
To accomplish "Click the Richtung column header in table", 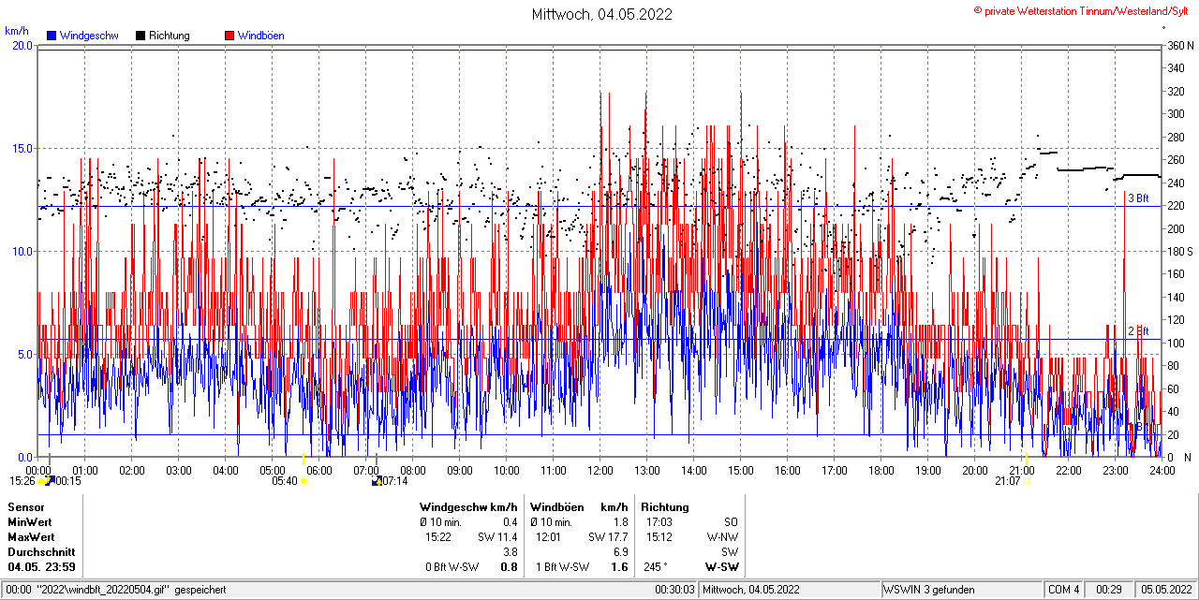I will pos(665,507).
